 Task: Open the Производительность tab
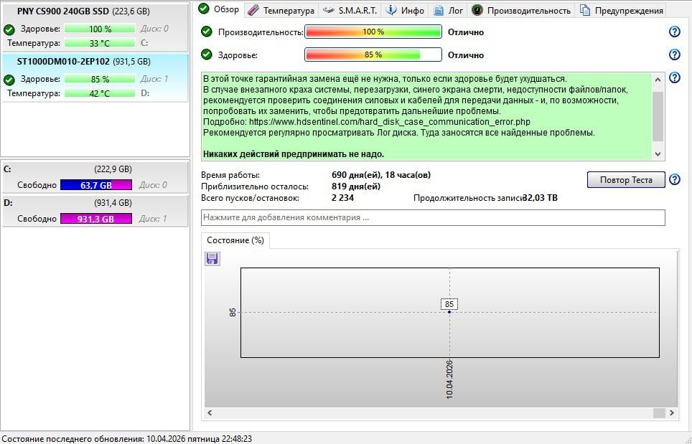click(x=520, y=11)
